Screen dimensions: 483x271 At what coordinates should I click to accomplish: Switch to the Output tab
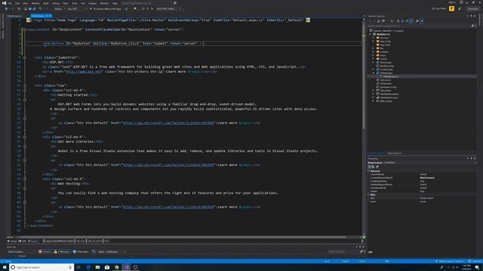22,256
